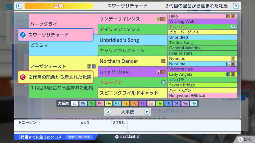Click the 底 icon on Halo row
This screenshot has width=255, height=143.
[x=233, y=16]
